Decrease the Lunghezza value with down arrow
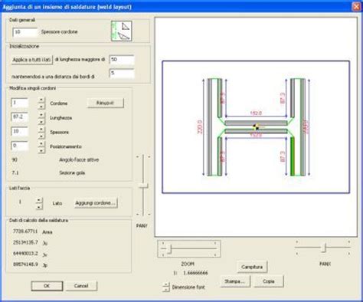The height and width of the screenshot is (302, 363). (x=41, y=122)
